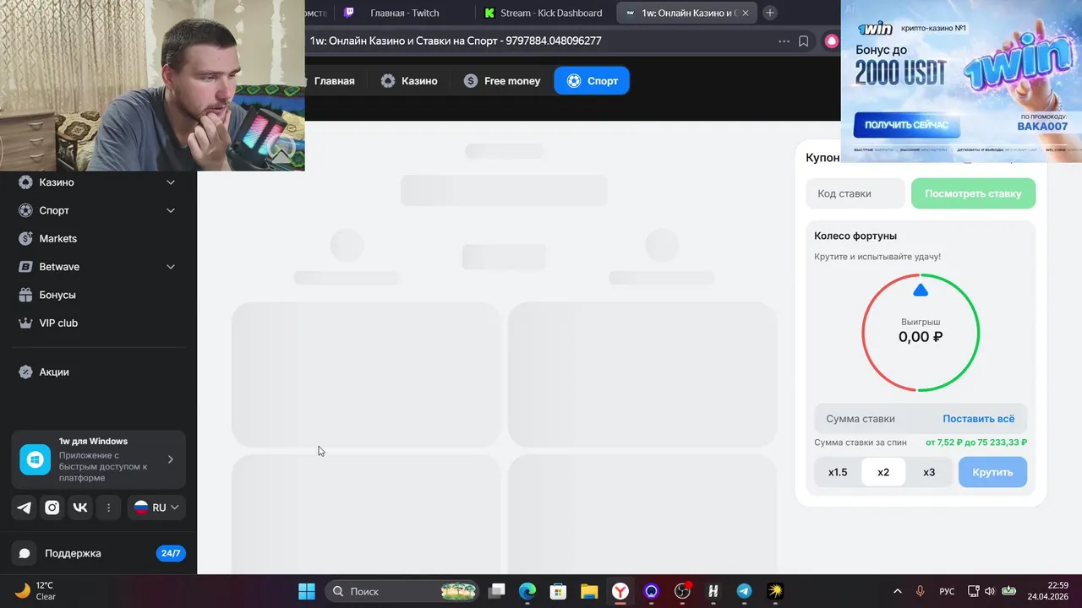Click the microphone tray icon
Viewport: 1082px width, 608px height.
(x=920, y=591)
